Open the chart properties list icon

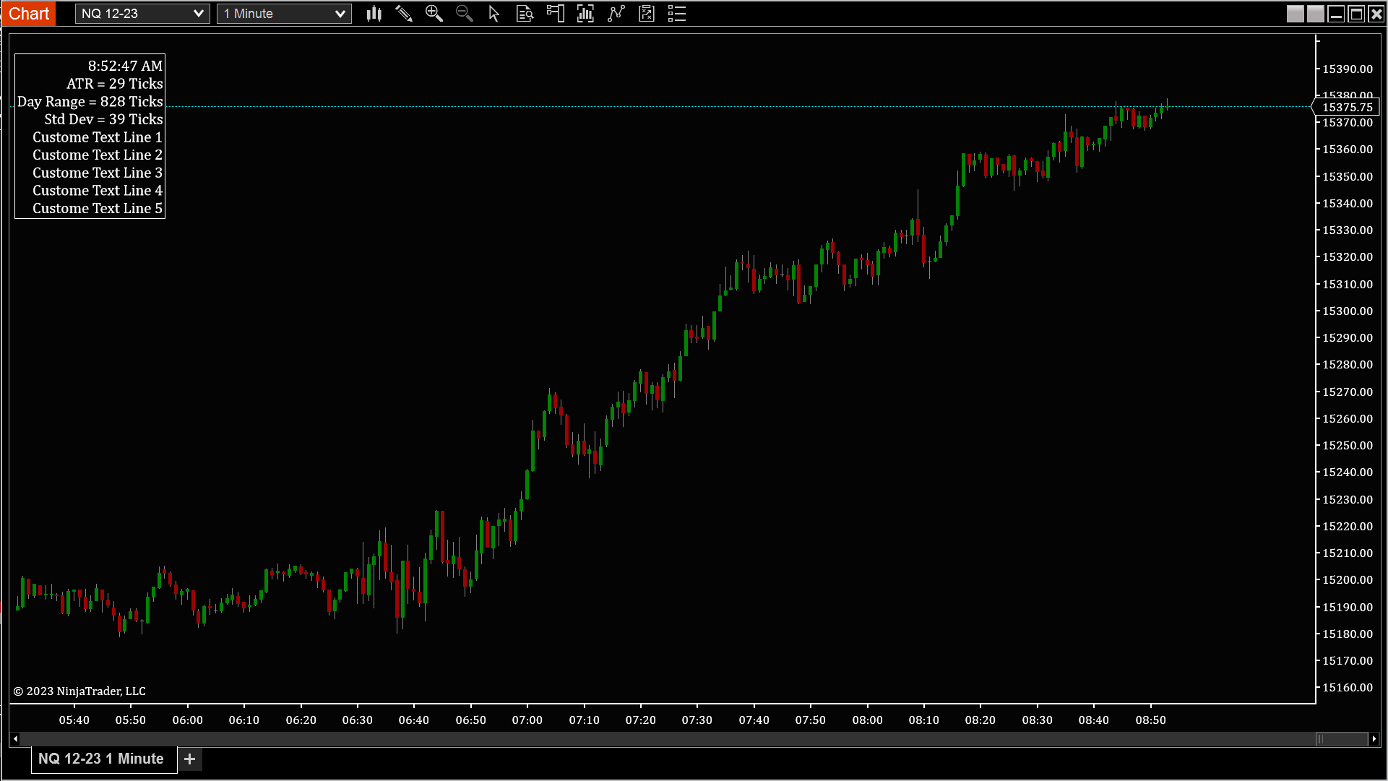point(677,14)
